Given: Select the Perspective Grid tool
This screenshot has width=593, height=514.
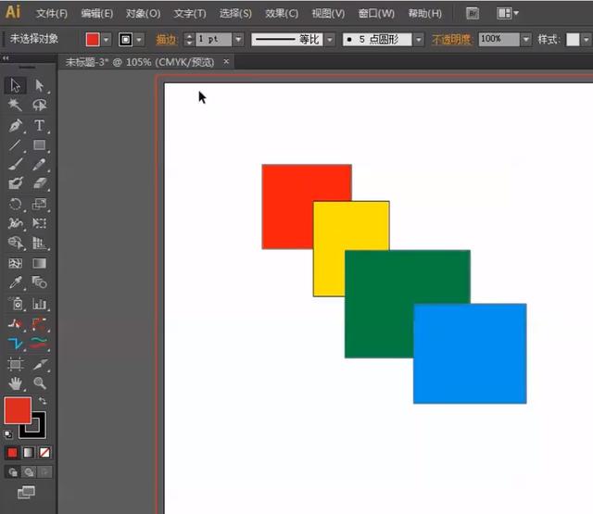Looking at the screenshot, I should coord(39,243).
